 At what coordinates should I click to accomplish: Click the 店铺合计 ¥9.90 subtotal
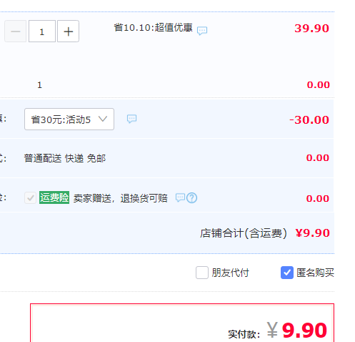265,233
